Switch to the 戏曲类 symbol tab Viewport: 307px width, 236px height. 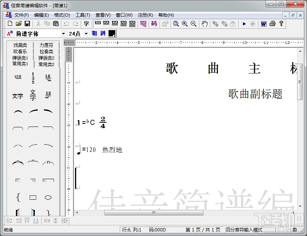[20, 45]
